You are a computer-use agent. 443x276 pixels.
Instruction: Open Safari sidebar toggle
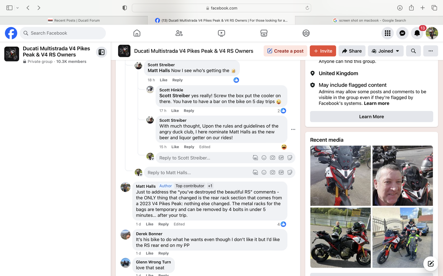9,8
